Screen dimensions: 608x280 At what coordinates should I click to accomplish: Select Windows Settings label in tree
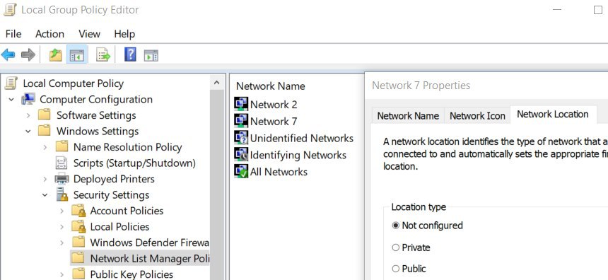coord(98,131)
